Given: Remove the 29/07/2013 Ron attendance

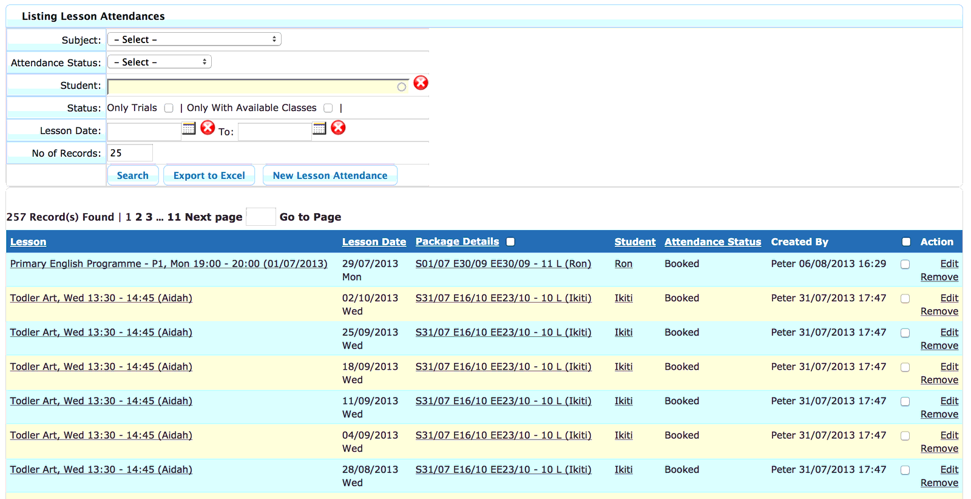Looking at the screenshot, I should tap(939, 277).
